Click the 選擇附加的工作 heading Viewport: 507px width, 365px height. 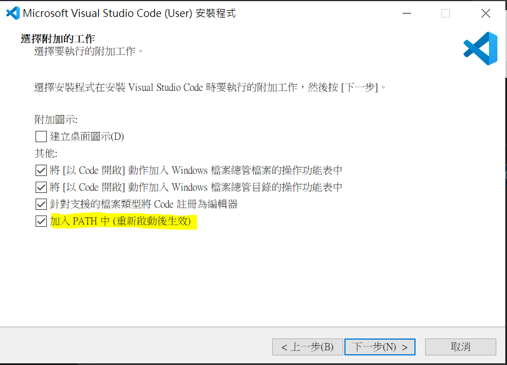click(58, 39)
